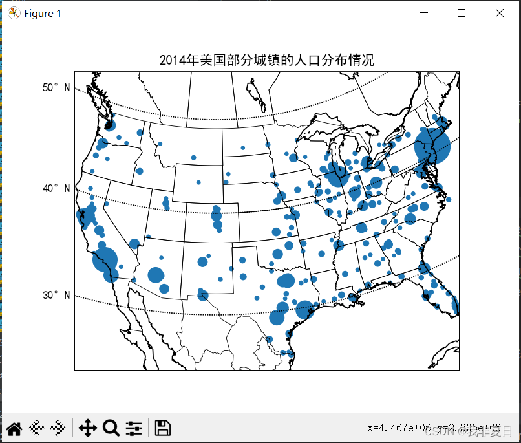521x443 pixels.
Task: Click the matplotlib logo in the title bar
Action: coord(13,13)
